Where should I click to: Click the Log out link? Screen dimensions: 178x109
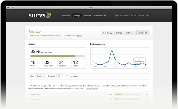[x=133, y=16]
